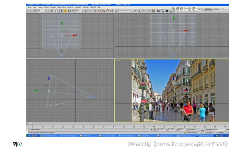Image resolution: width=242 pixels, height=151 pixels.
Task: Click the time slider handle
Action: pyautogui.click(x=30, y=123)
